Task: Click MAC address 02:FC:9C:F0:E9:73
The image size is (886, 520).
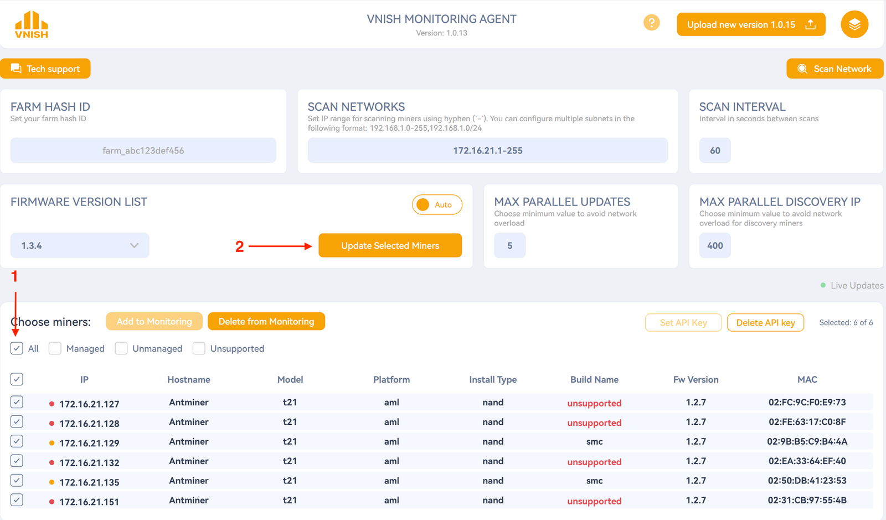Action: tap(807, 402)
